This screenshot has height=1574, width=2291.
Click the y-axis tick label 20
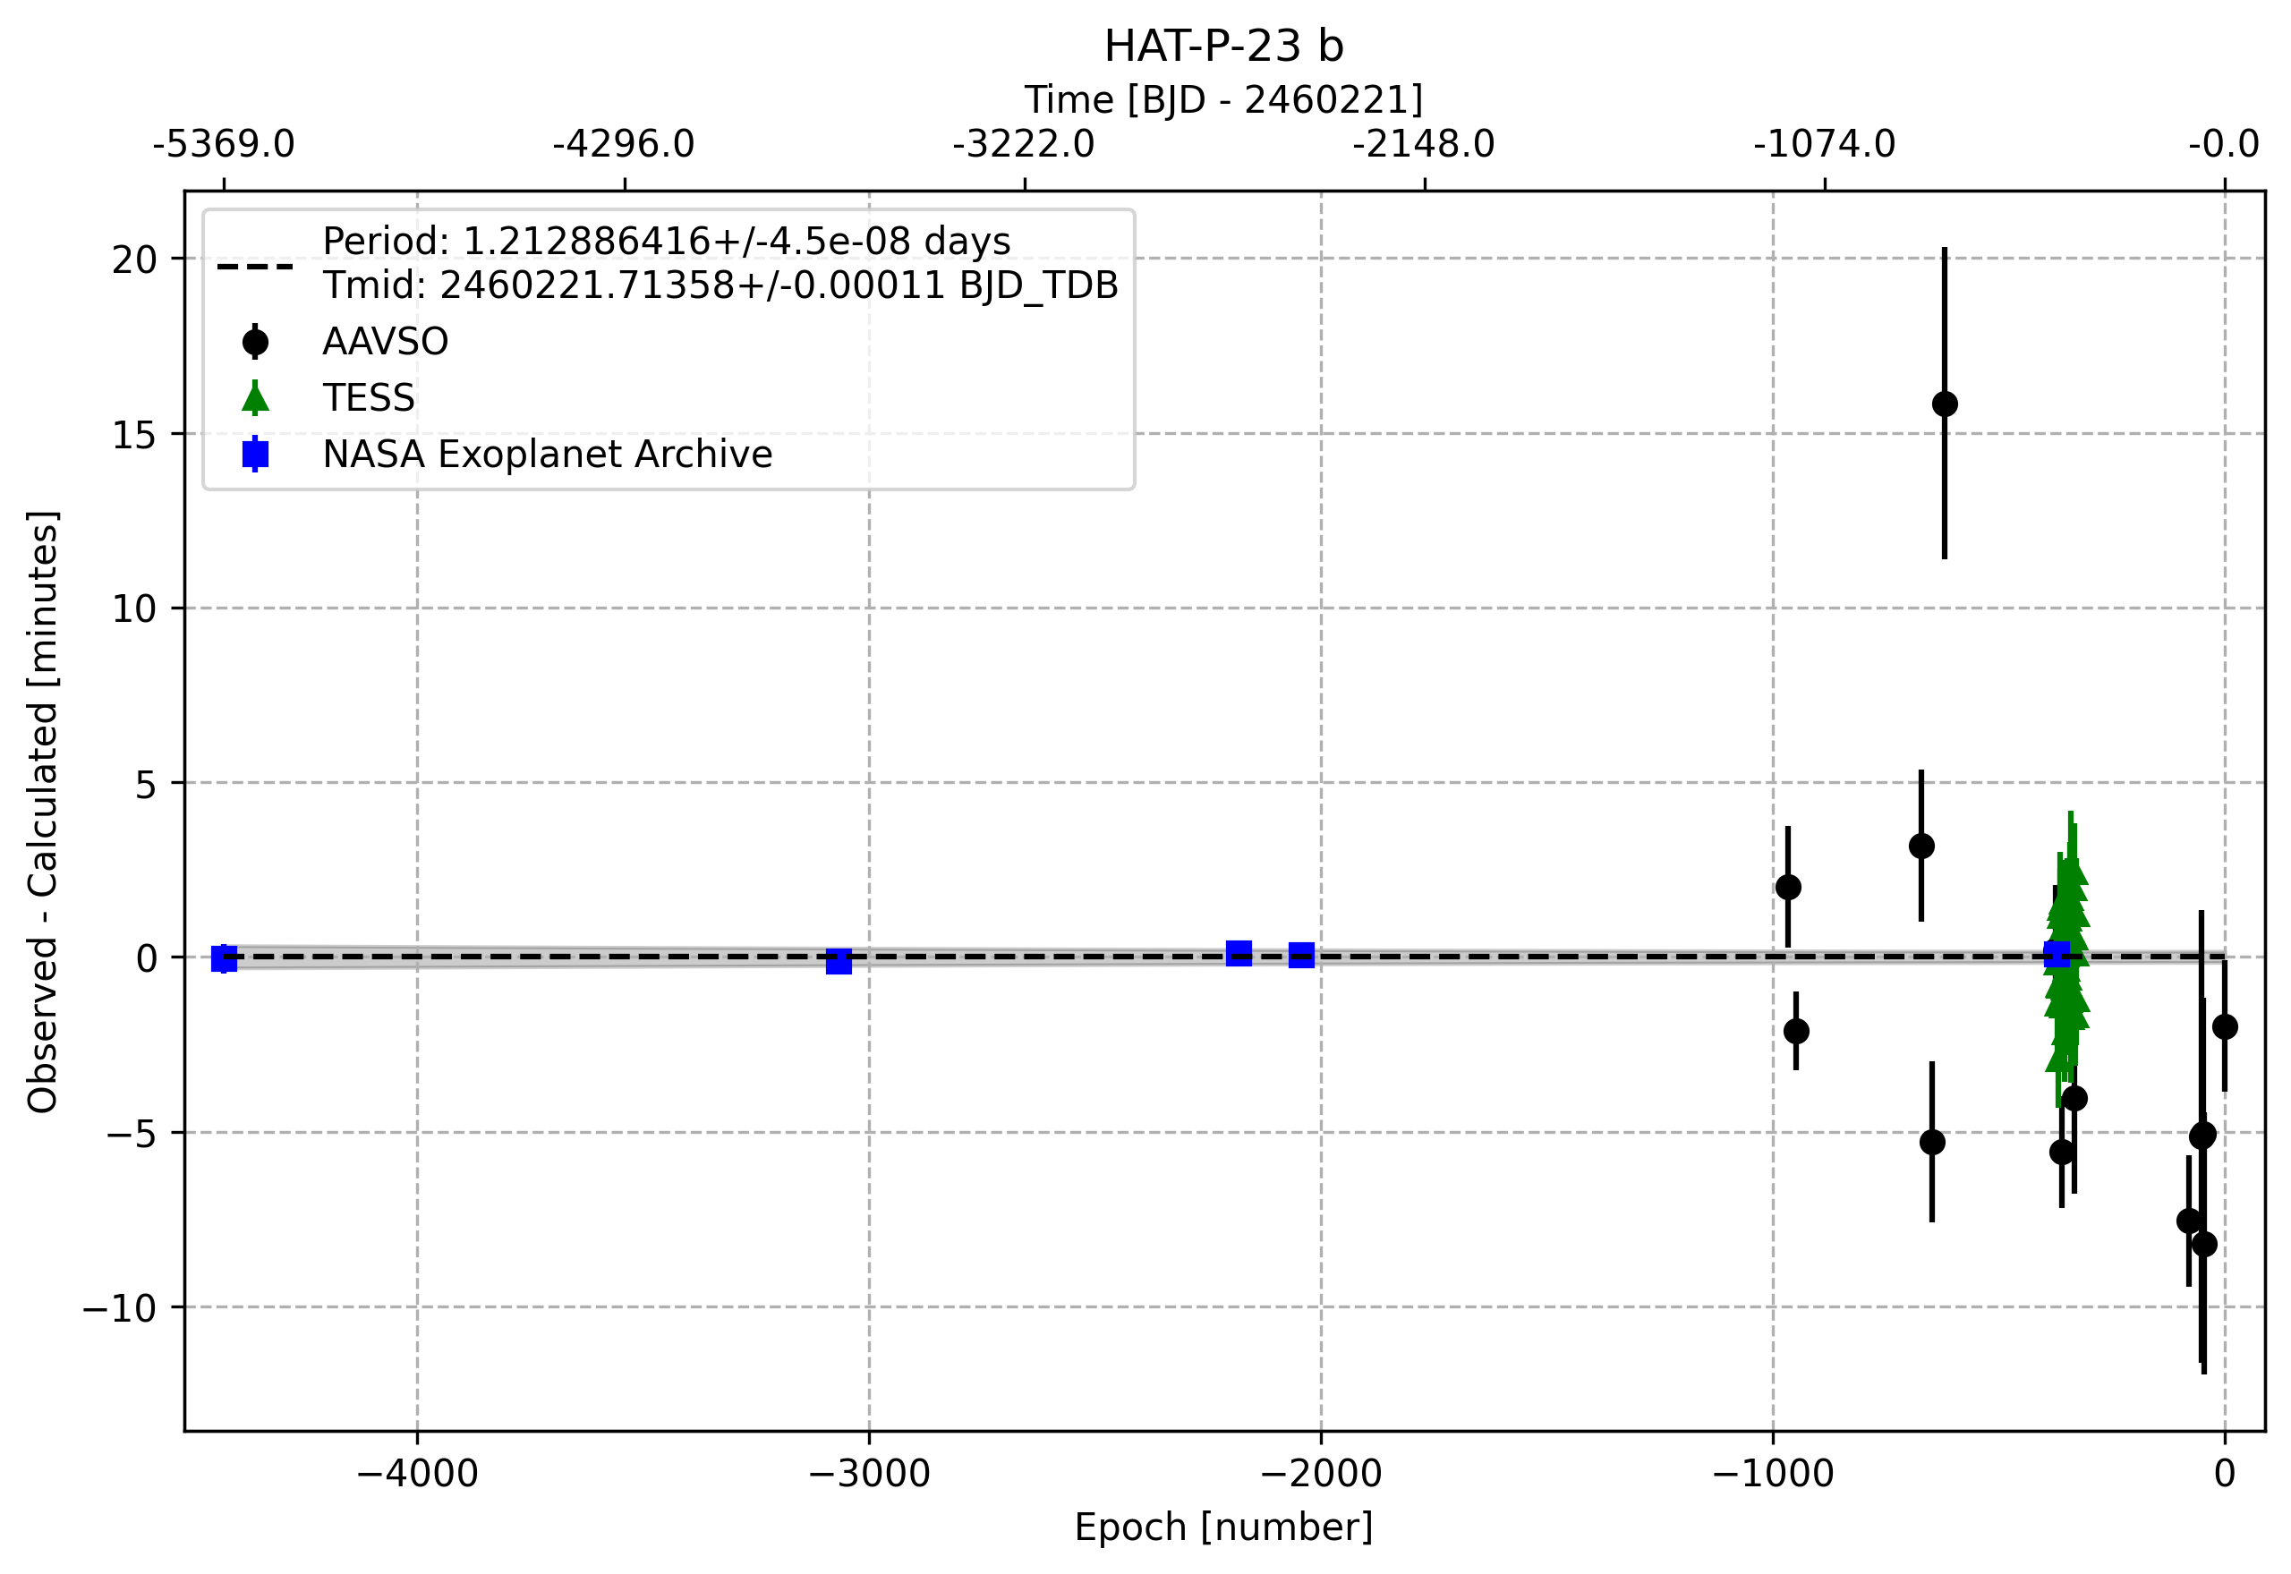point(134,260)
